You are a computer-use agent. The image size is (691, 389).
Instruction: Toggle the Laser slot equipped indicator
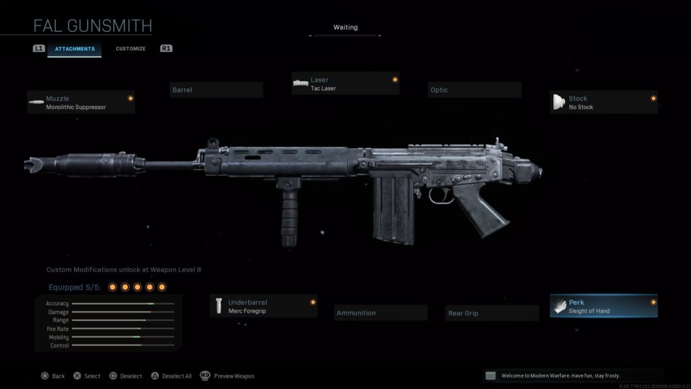[395, 80]
